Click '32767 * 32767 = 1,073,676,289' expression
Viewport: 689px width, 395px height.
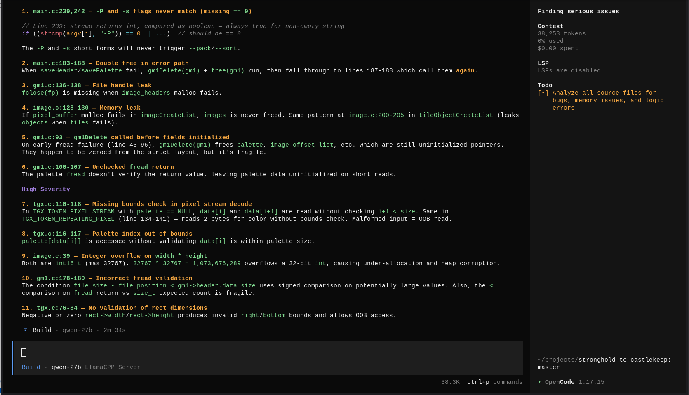click(187, 264)
